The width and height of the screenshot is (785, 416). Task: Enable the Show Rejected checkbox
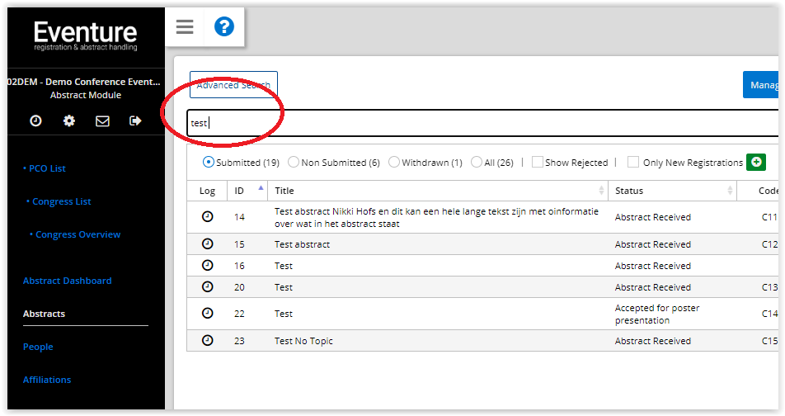click(537, 162)
